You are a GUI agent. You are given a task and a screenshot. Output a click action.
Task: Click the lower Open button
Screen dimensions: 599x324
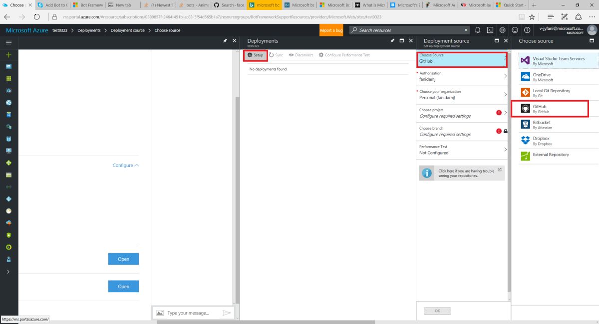[x=123, y=287]
